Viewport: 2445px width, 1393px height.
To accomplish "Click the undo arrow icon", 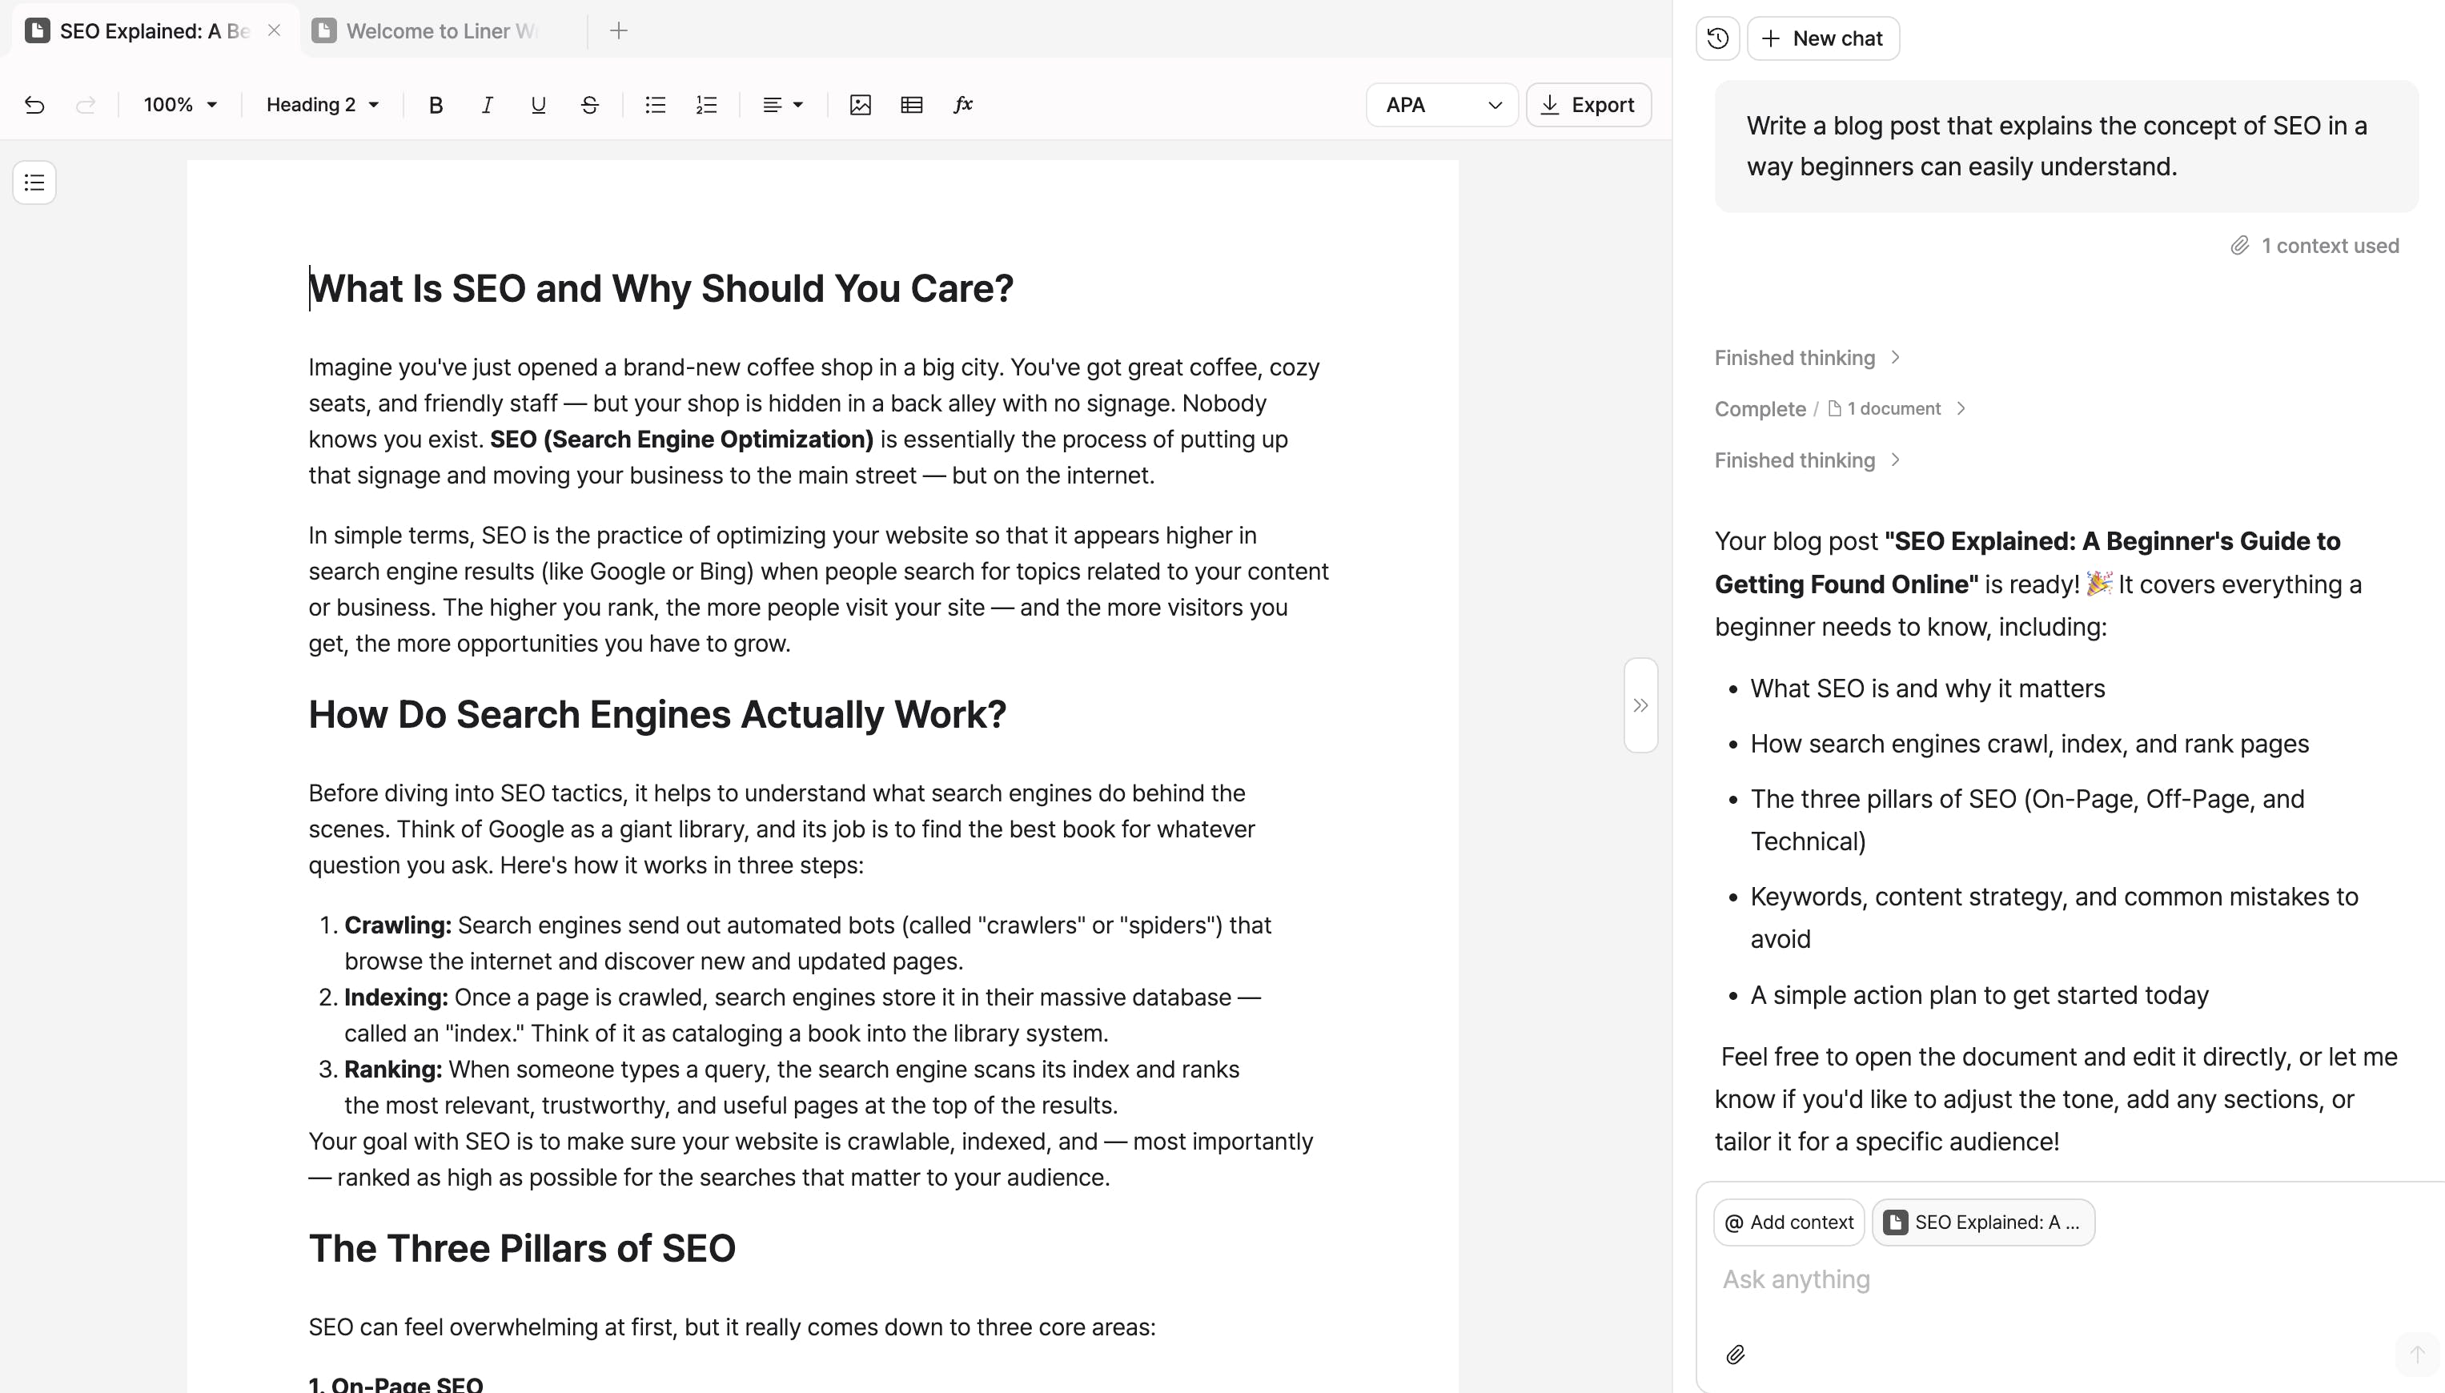I will (x=34, y=105).
